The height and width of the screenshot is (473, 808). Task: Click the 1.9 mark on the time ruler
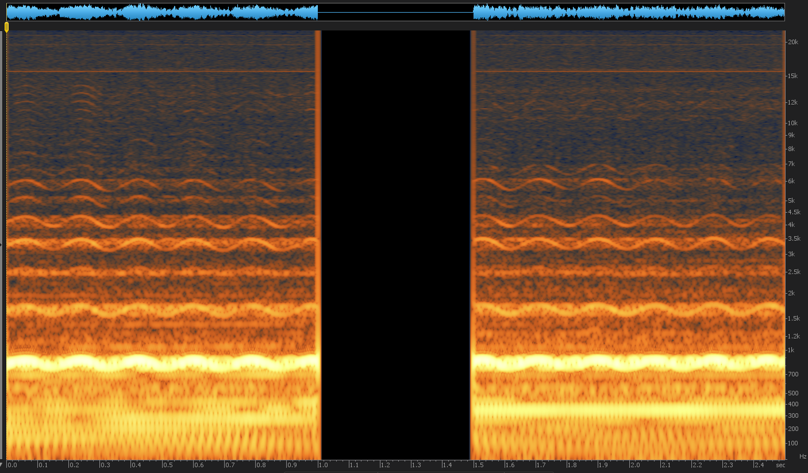pyautogui.click(x=603, y=465)
